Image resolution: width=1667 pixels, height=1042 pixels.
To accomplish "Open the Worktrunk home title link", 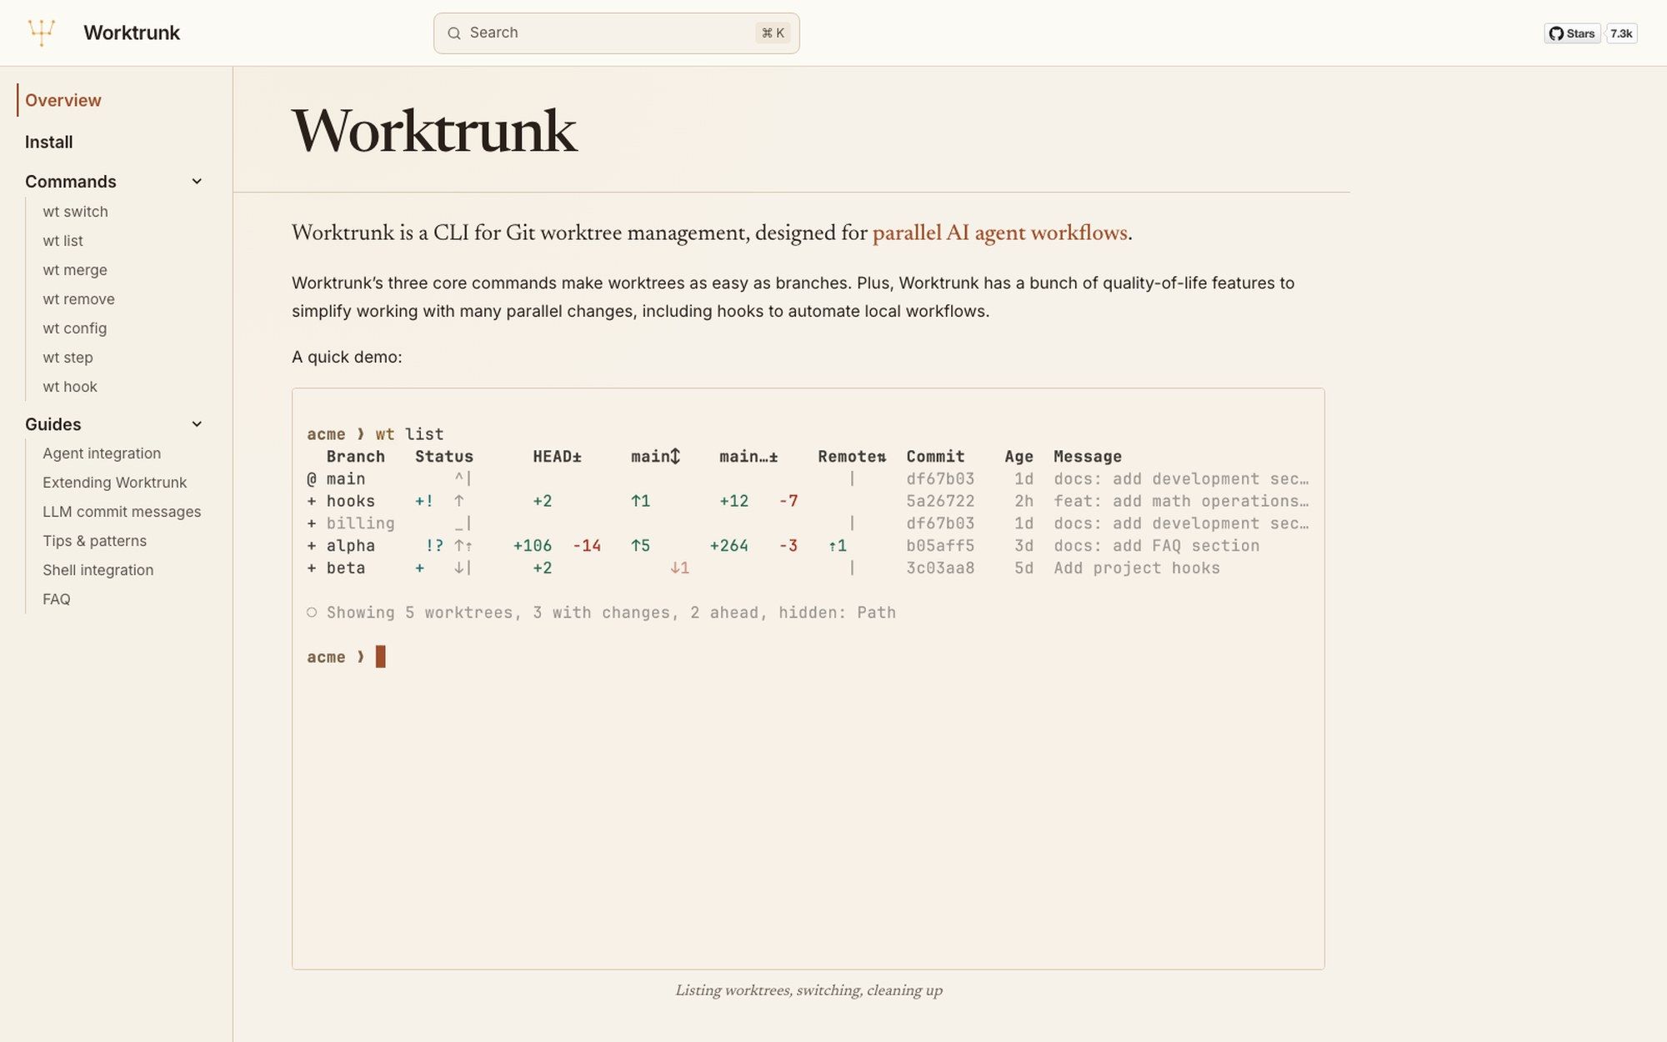I will pyautogui.click(x=132, y=33).
